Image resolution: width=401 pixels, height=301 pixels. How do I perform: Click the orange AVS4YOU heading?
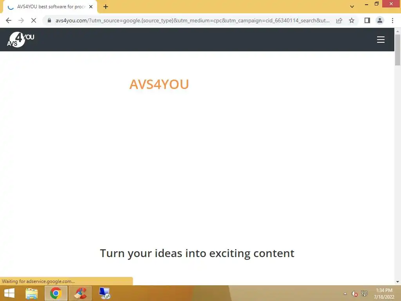click(x=159, y=84)
